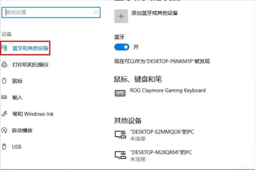Turn off the Bluetooth toggle switch

tap(122, 47)
